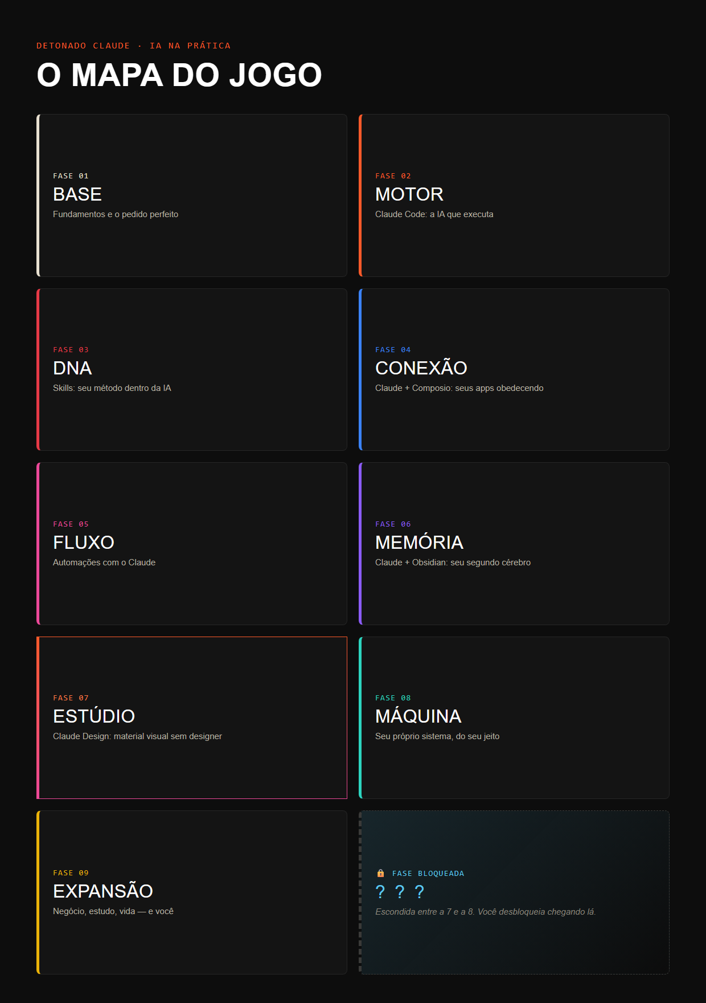The image size is (706, 1003).
Task: Open the BASE phase card
Action: (192, 195)
